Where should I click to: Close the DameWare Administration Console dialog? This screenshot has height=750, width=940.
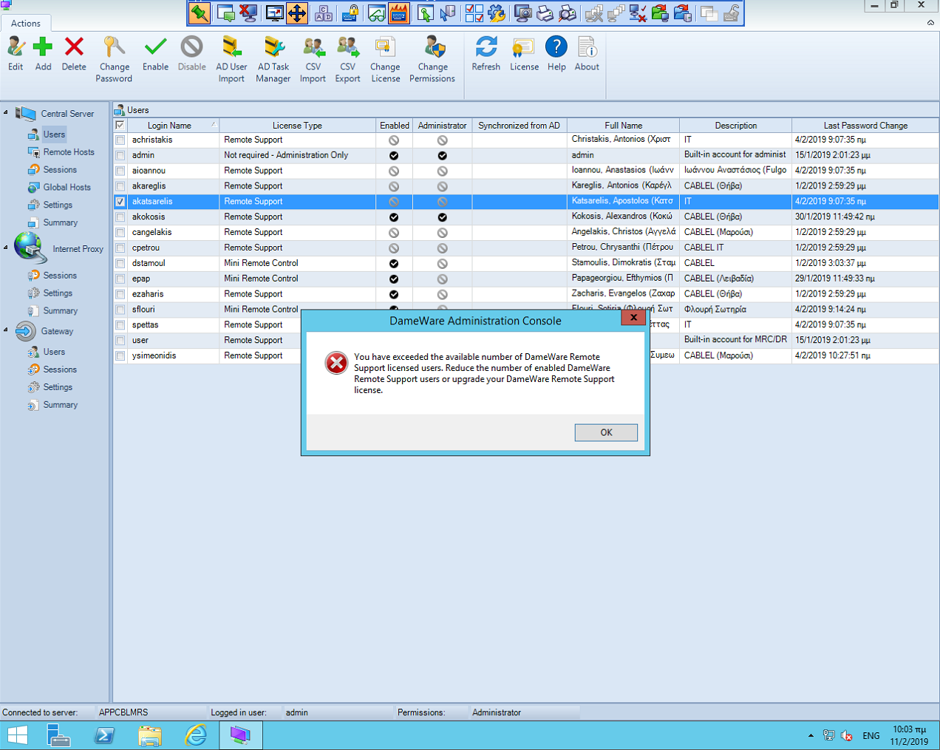pos(633,318)
